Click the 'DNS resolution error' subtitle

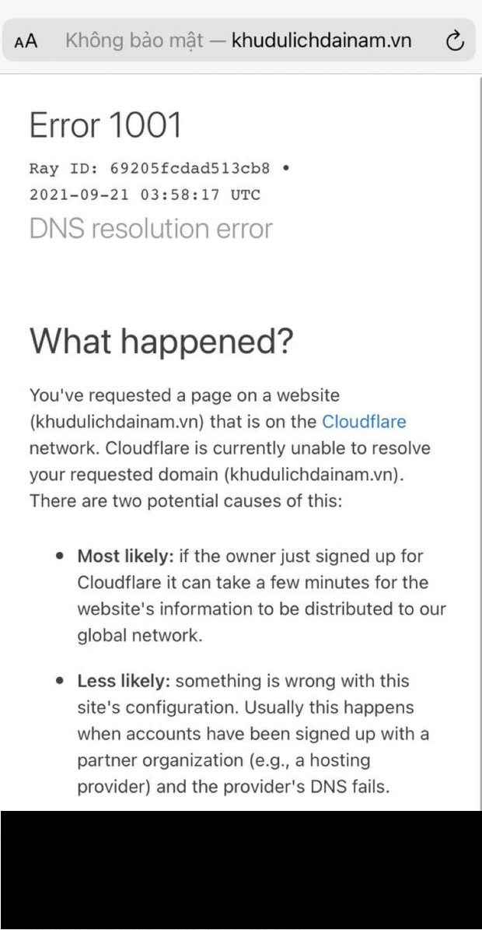pyautogui.click(x=151, y=229)
